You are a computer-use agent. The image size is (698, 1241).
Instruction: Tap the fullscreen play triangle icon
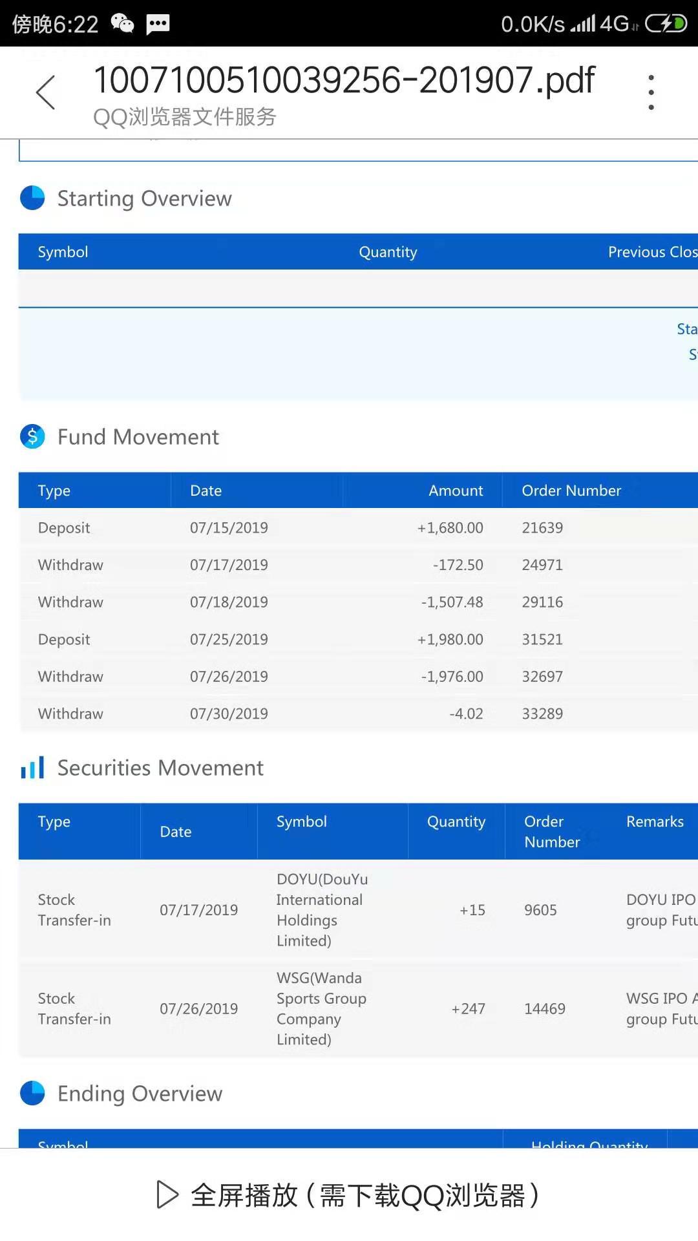click(x=167, y=1194)
